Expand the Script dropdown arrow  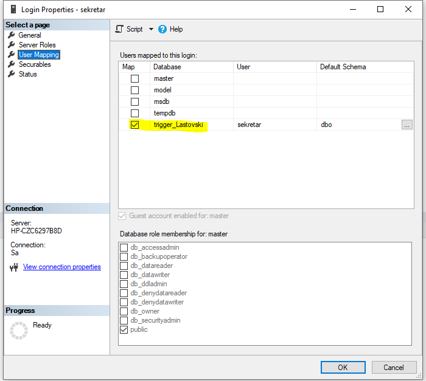point(151,29)
